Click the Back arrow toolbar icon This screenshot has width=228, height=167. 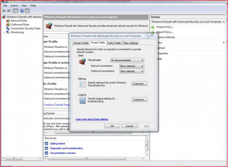[4, 11]
